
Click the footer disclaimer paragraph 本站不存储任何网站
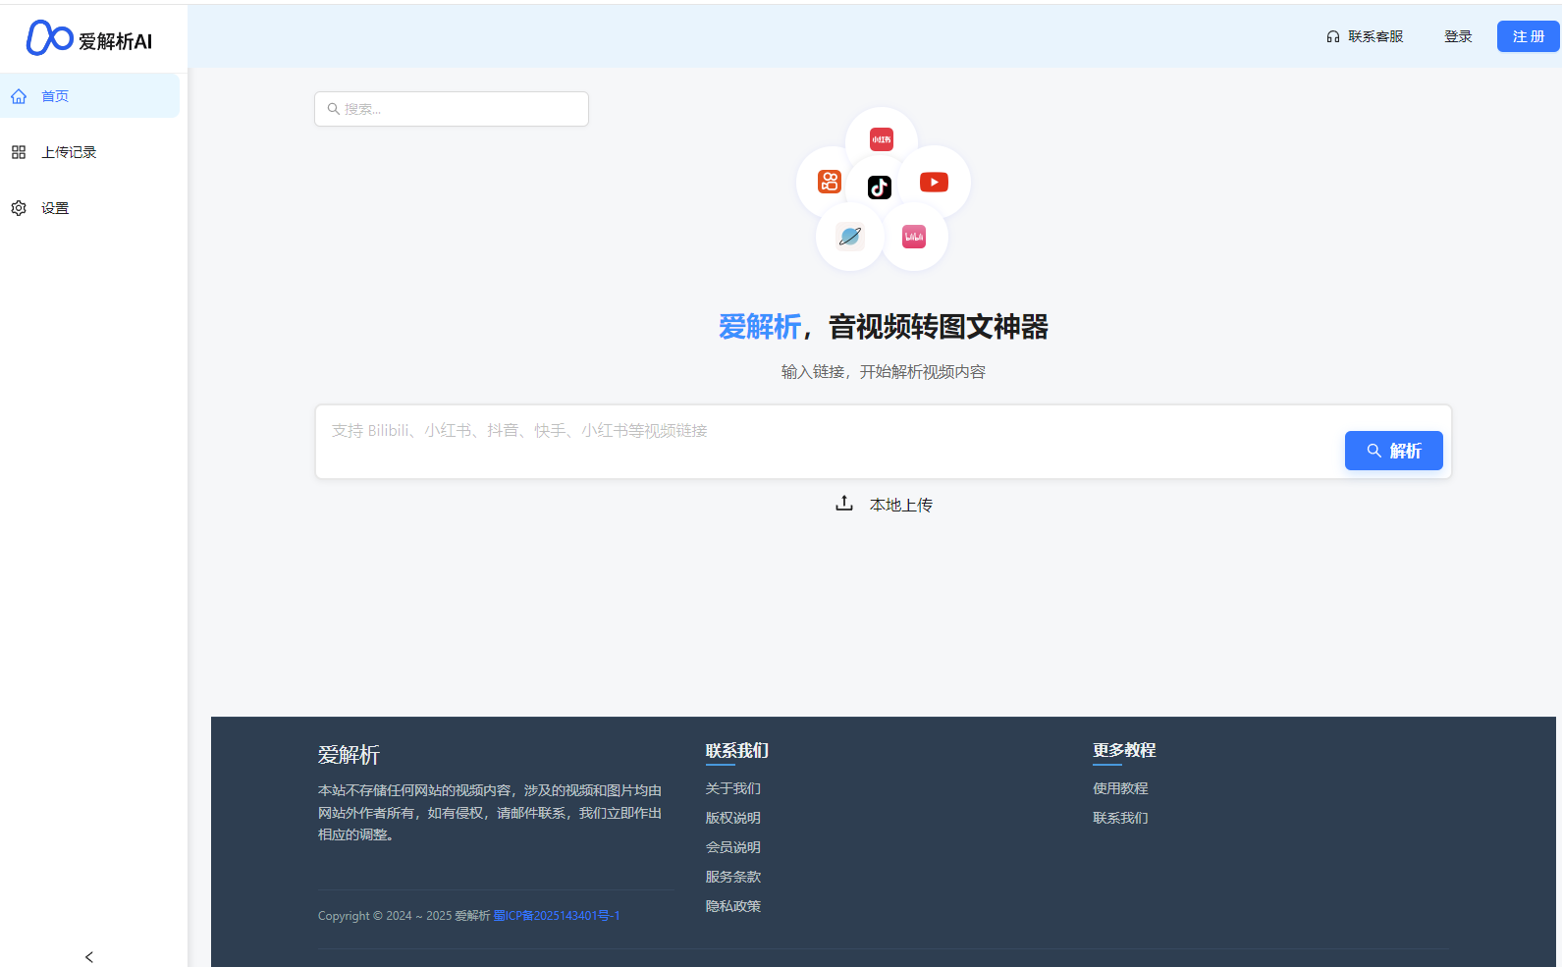(x=490, y=813)
